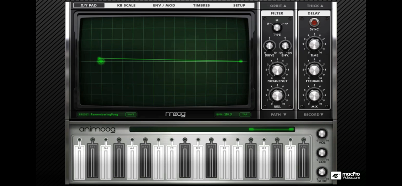Viewport: 402px width, 186px height.
Task: Click the VOL knob
Action: [322, 134]
